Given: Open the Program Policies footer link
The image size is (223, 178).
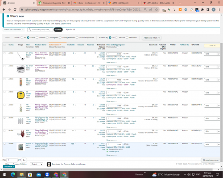Looking at the screenshot, I should pyautogui.click(x=20, y=164).
